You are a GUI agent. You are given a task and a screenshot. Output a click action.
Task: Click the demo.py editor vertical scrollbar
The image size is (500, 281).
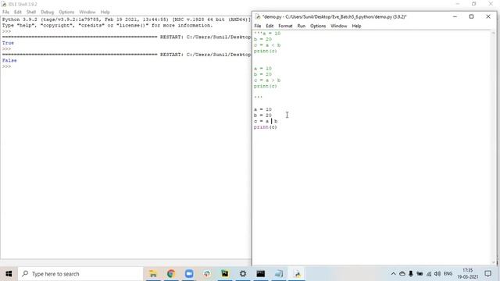click(x=493, y=148)
